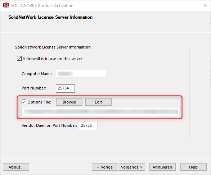Go back with '< Vorige' button
The height and width of the screenshot is (175, 211).
105,167
